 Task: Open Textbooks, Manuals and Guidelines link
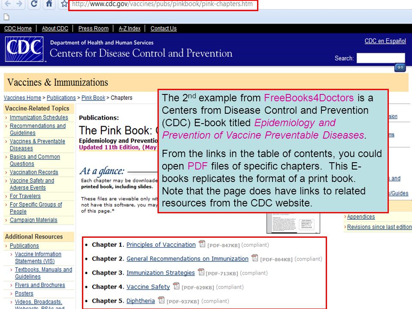[x=43, y=273]
